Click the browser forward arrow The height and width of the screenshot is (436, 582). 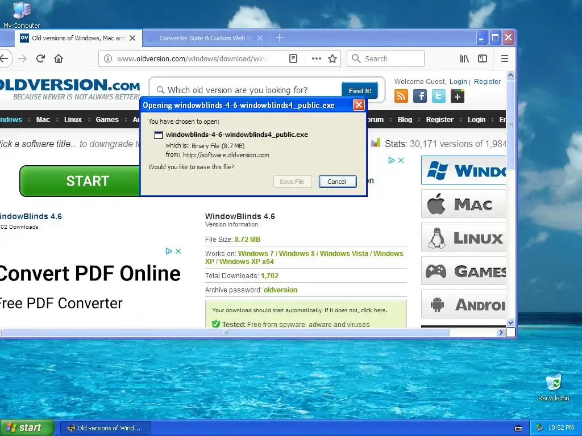22,58
